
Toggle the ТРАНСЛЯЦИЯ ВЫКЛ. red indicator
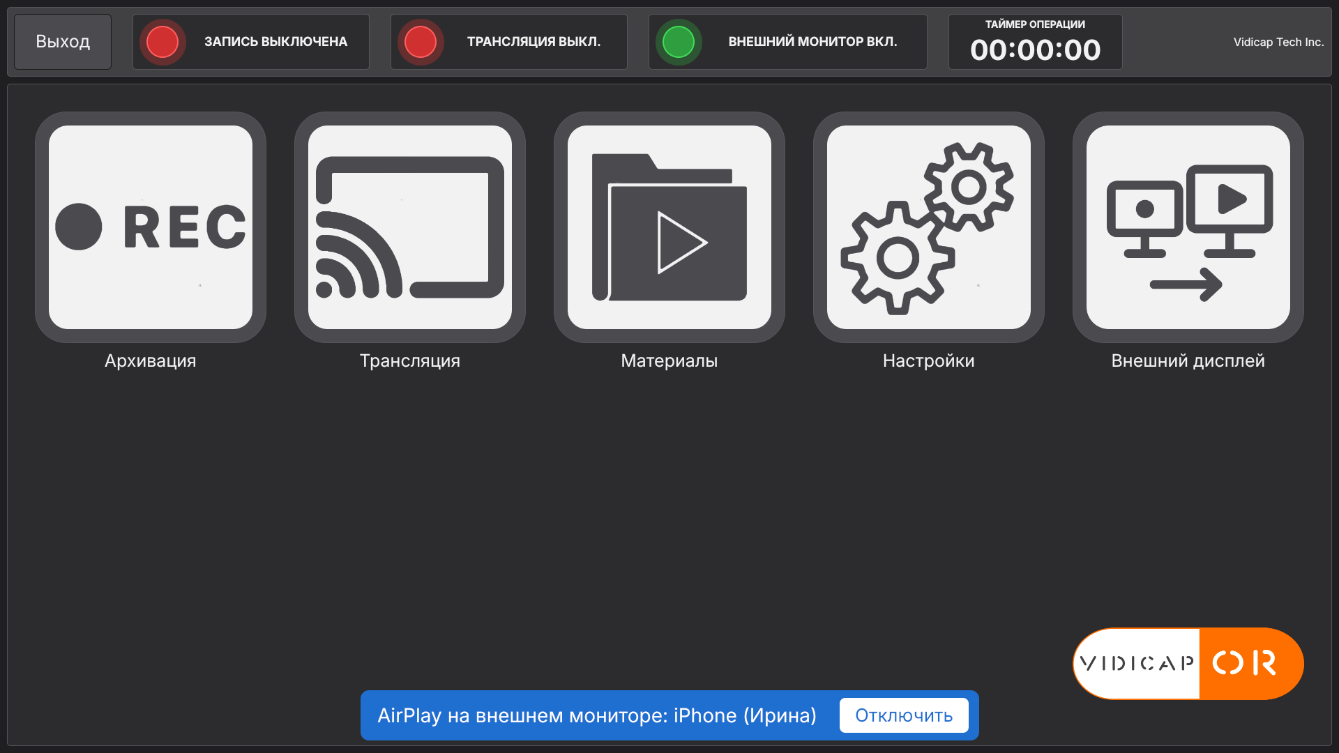[x=421, y=42]
